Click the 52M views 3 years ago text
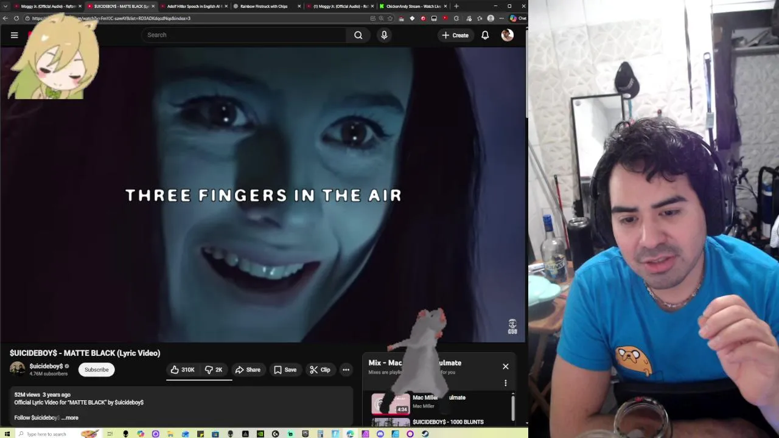The image size is (779, 438). pyautogui.click(x=43, y=395)
